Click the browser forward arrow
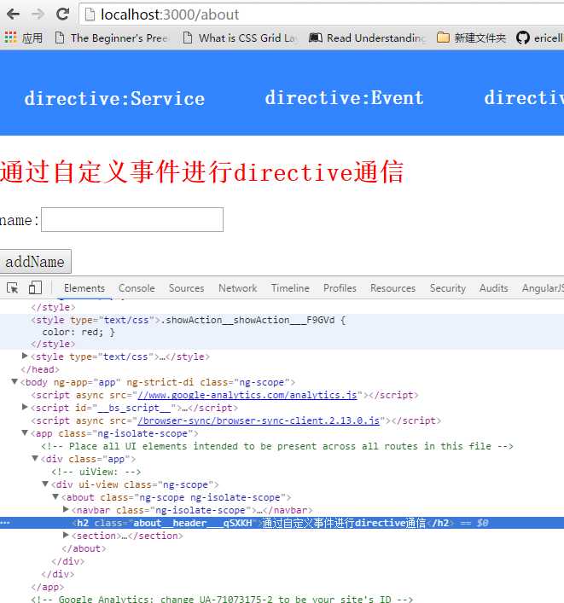 click(x=38, y=14)
